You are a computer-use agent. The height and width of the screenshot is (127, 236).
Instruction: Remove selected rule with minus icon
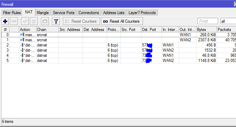(14, 21)
